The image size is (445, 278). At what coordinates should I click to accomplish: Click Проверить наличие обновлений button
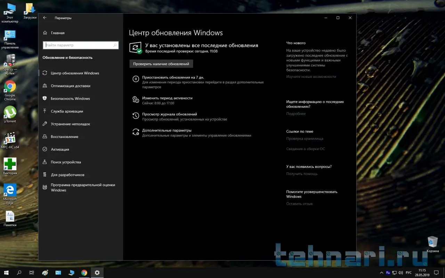[161, 64]
